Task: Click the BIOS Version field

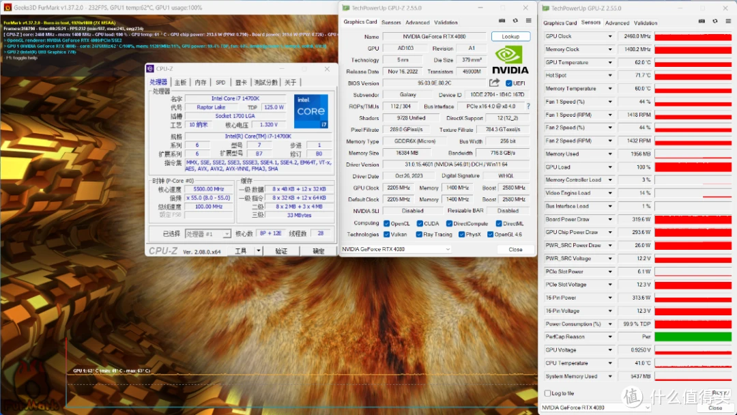Action: pos(435,83)
